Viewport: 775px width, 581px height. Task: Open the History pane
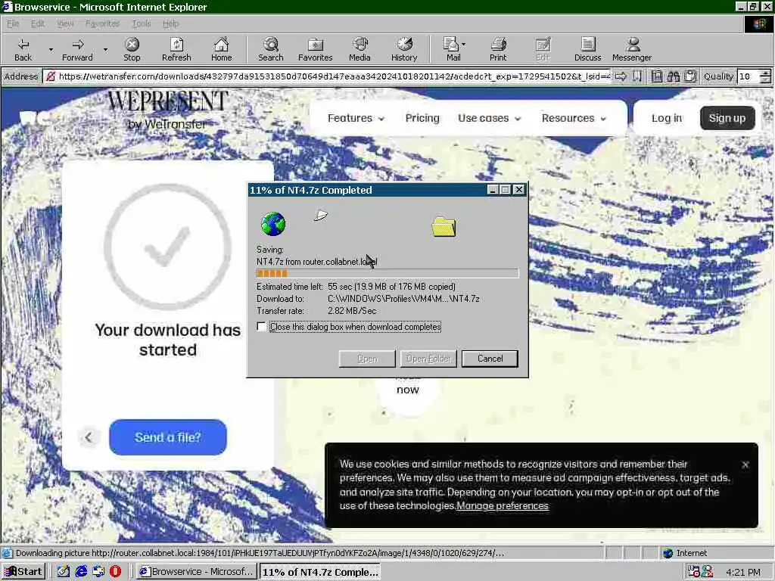pos(404,49)
